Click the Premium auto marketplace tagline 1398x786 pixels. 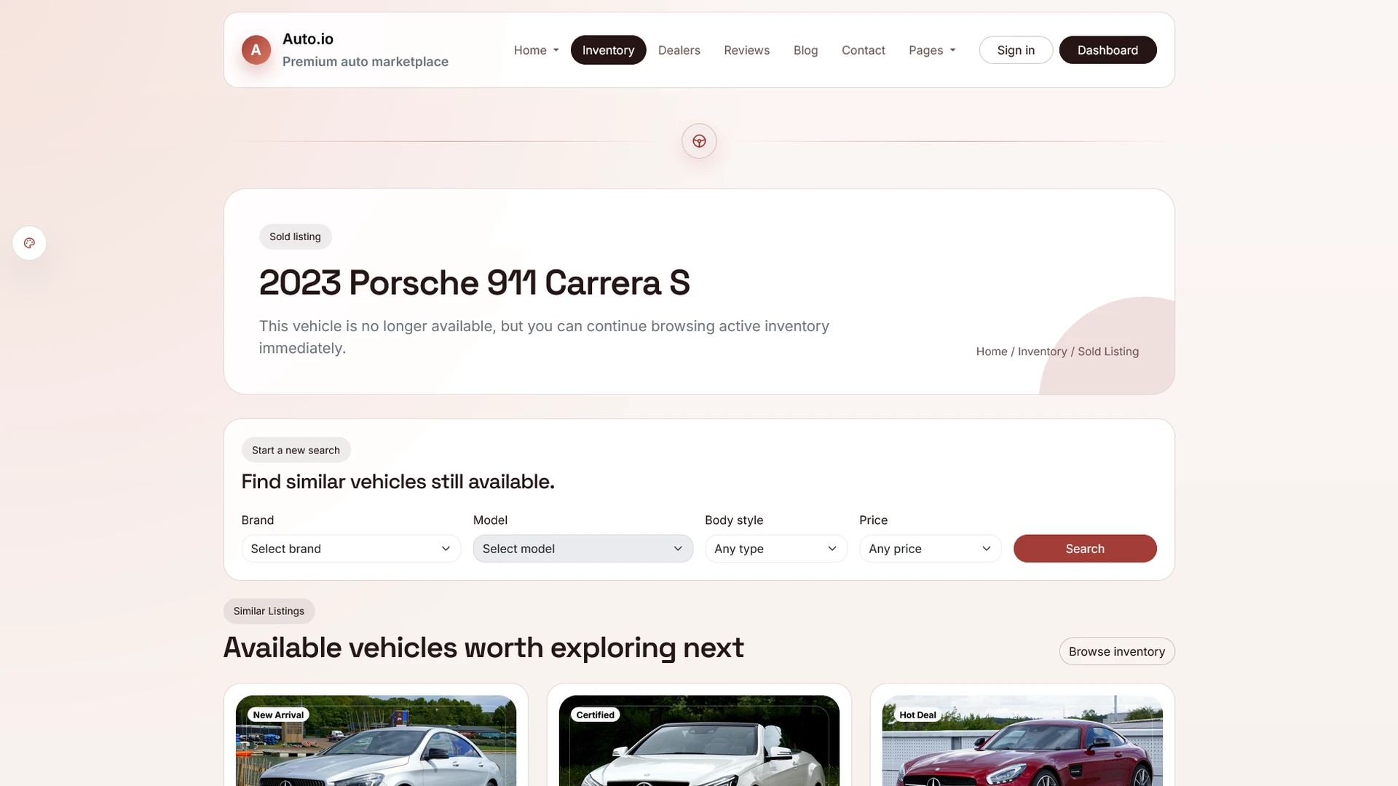pyautogui.click(x=366, y=62)
